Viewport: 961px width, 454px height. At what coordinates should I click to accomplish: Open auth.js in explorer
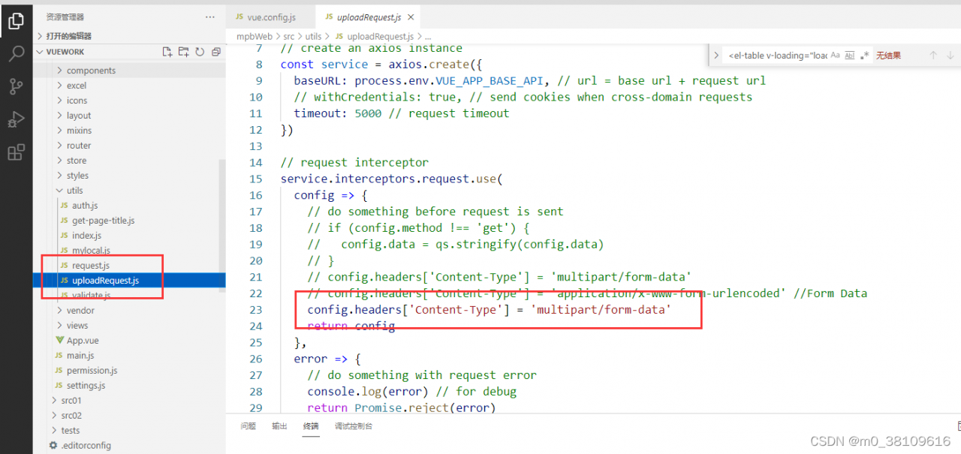(85, 206)
